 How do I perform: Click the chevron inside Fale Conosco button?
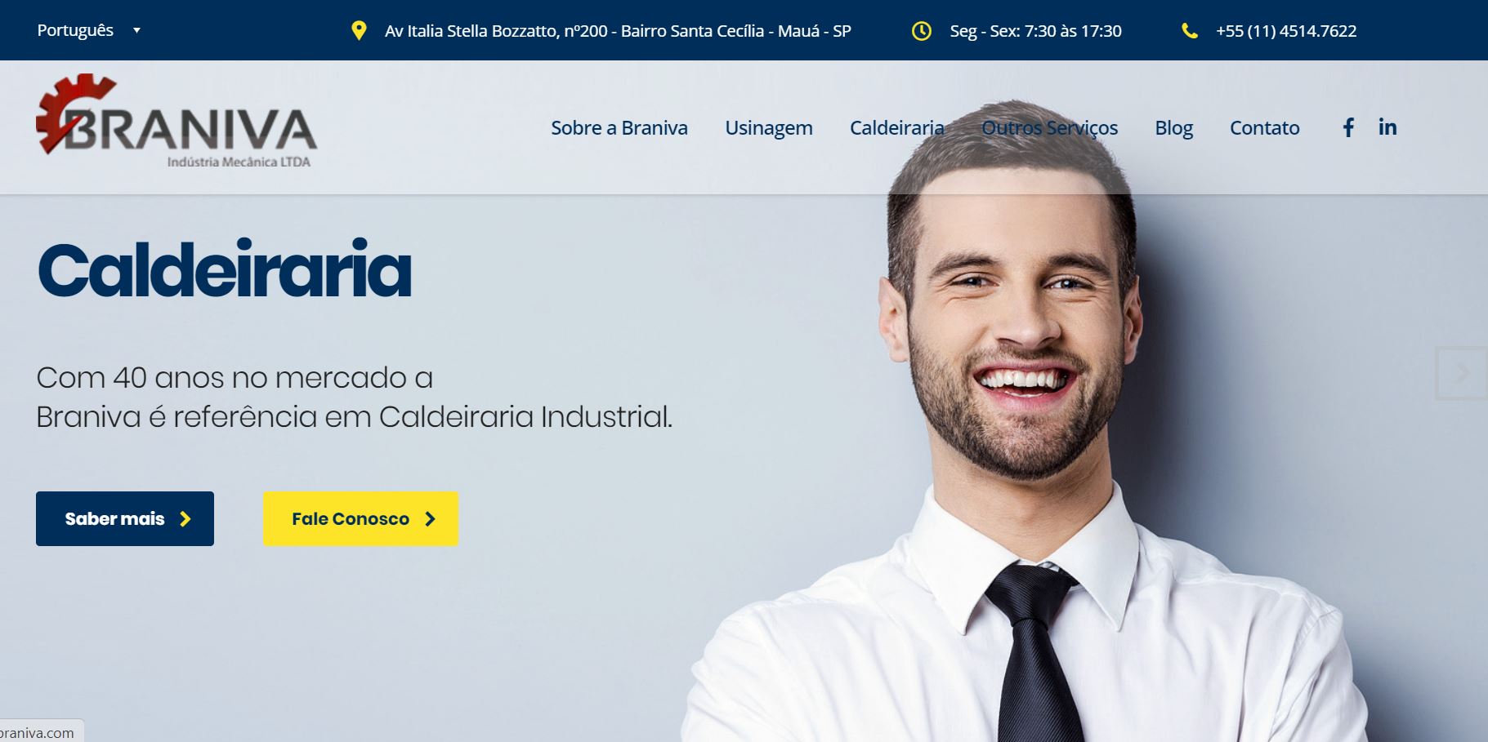point(430,518)
